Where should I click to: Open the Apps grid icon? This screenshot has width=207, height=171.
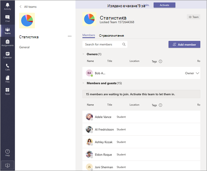click(8, 90)
